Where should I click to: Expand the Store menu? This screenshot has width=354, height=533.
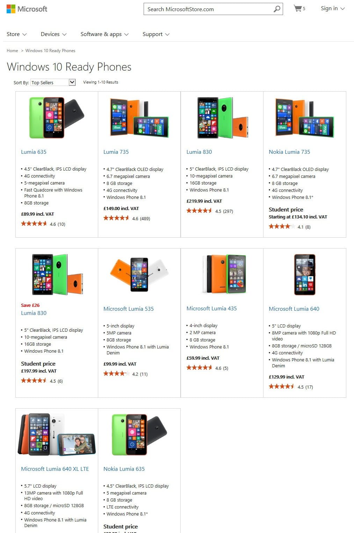17,34
